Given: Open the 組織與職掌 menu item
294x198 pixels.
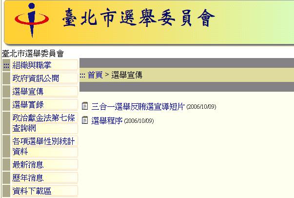Looking at the screenshot, I should [32, 65].
